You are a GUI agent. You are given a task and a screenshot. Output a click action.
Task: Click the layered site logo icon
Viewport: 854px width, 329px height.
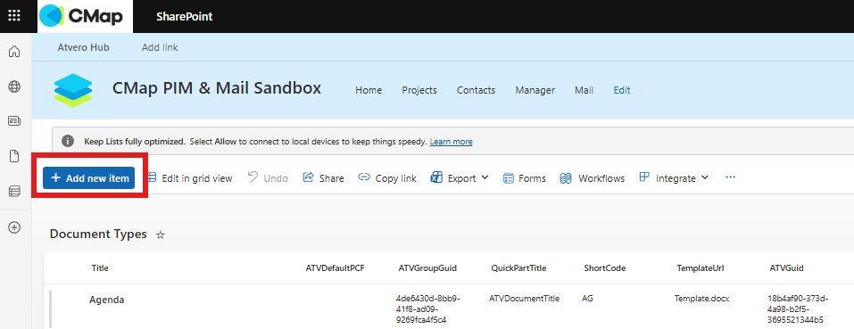tap(73, 90)
